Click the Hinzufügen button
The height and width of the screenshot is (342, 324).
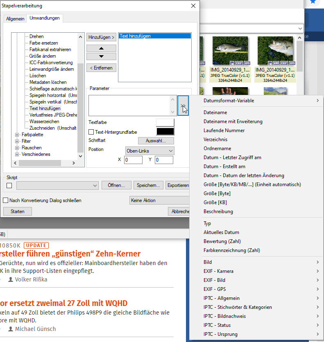pyautogui.click(x=101, y=37)
